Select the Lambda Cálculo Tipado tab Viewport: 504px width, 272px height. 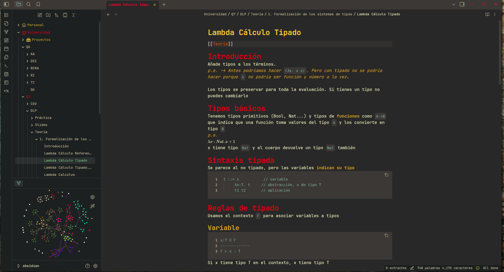pyautogui.click(x=129, y=5)
